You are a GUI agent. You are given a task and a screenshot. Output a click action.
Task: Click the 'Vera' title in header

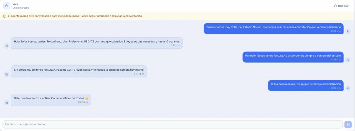(x=16, y=4)
